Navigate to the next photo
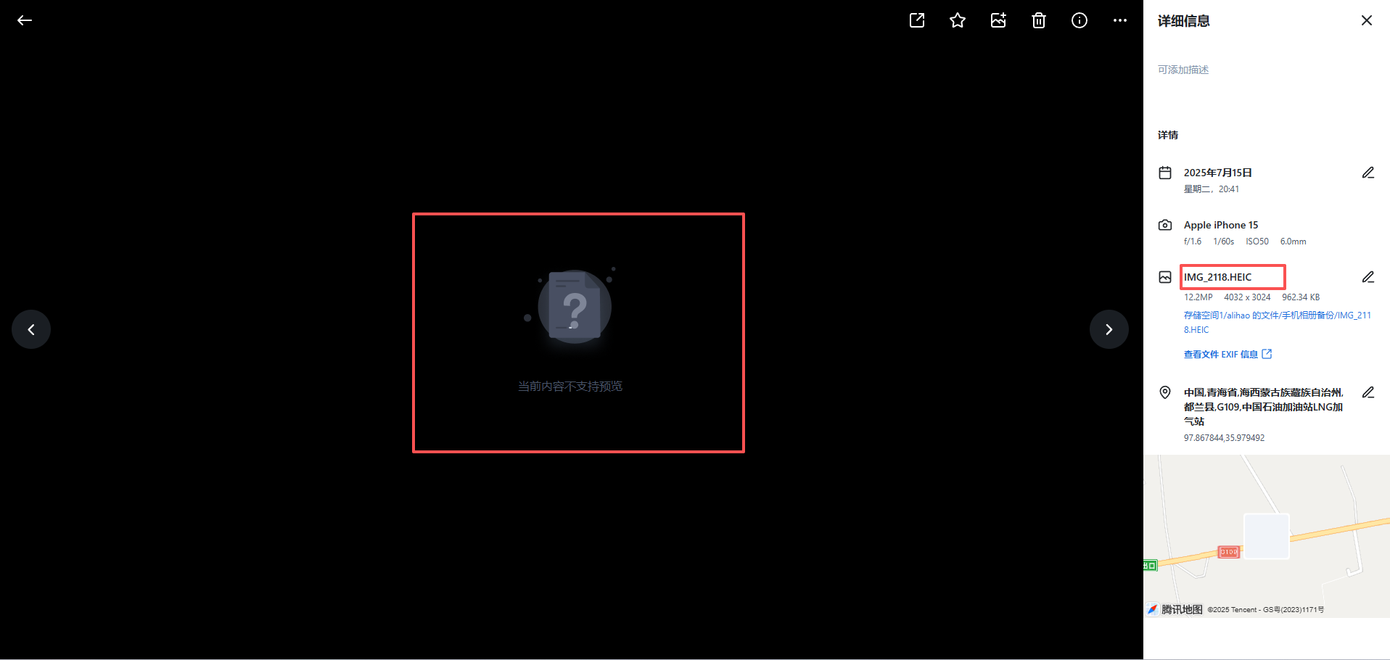This screenshot has height=660, width=1390. (1109, 329)
